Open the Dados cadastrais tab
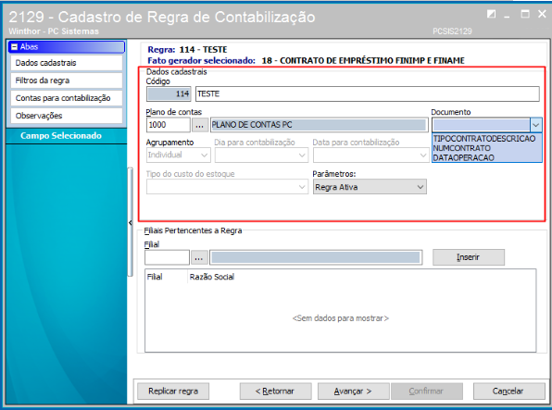 (x=66, y=63)
